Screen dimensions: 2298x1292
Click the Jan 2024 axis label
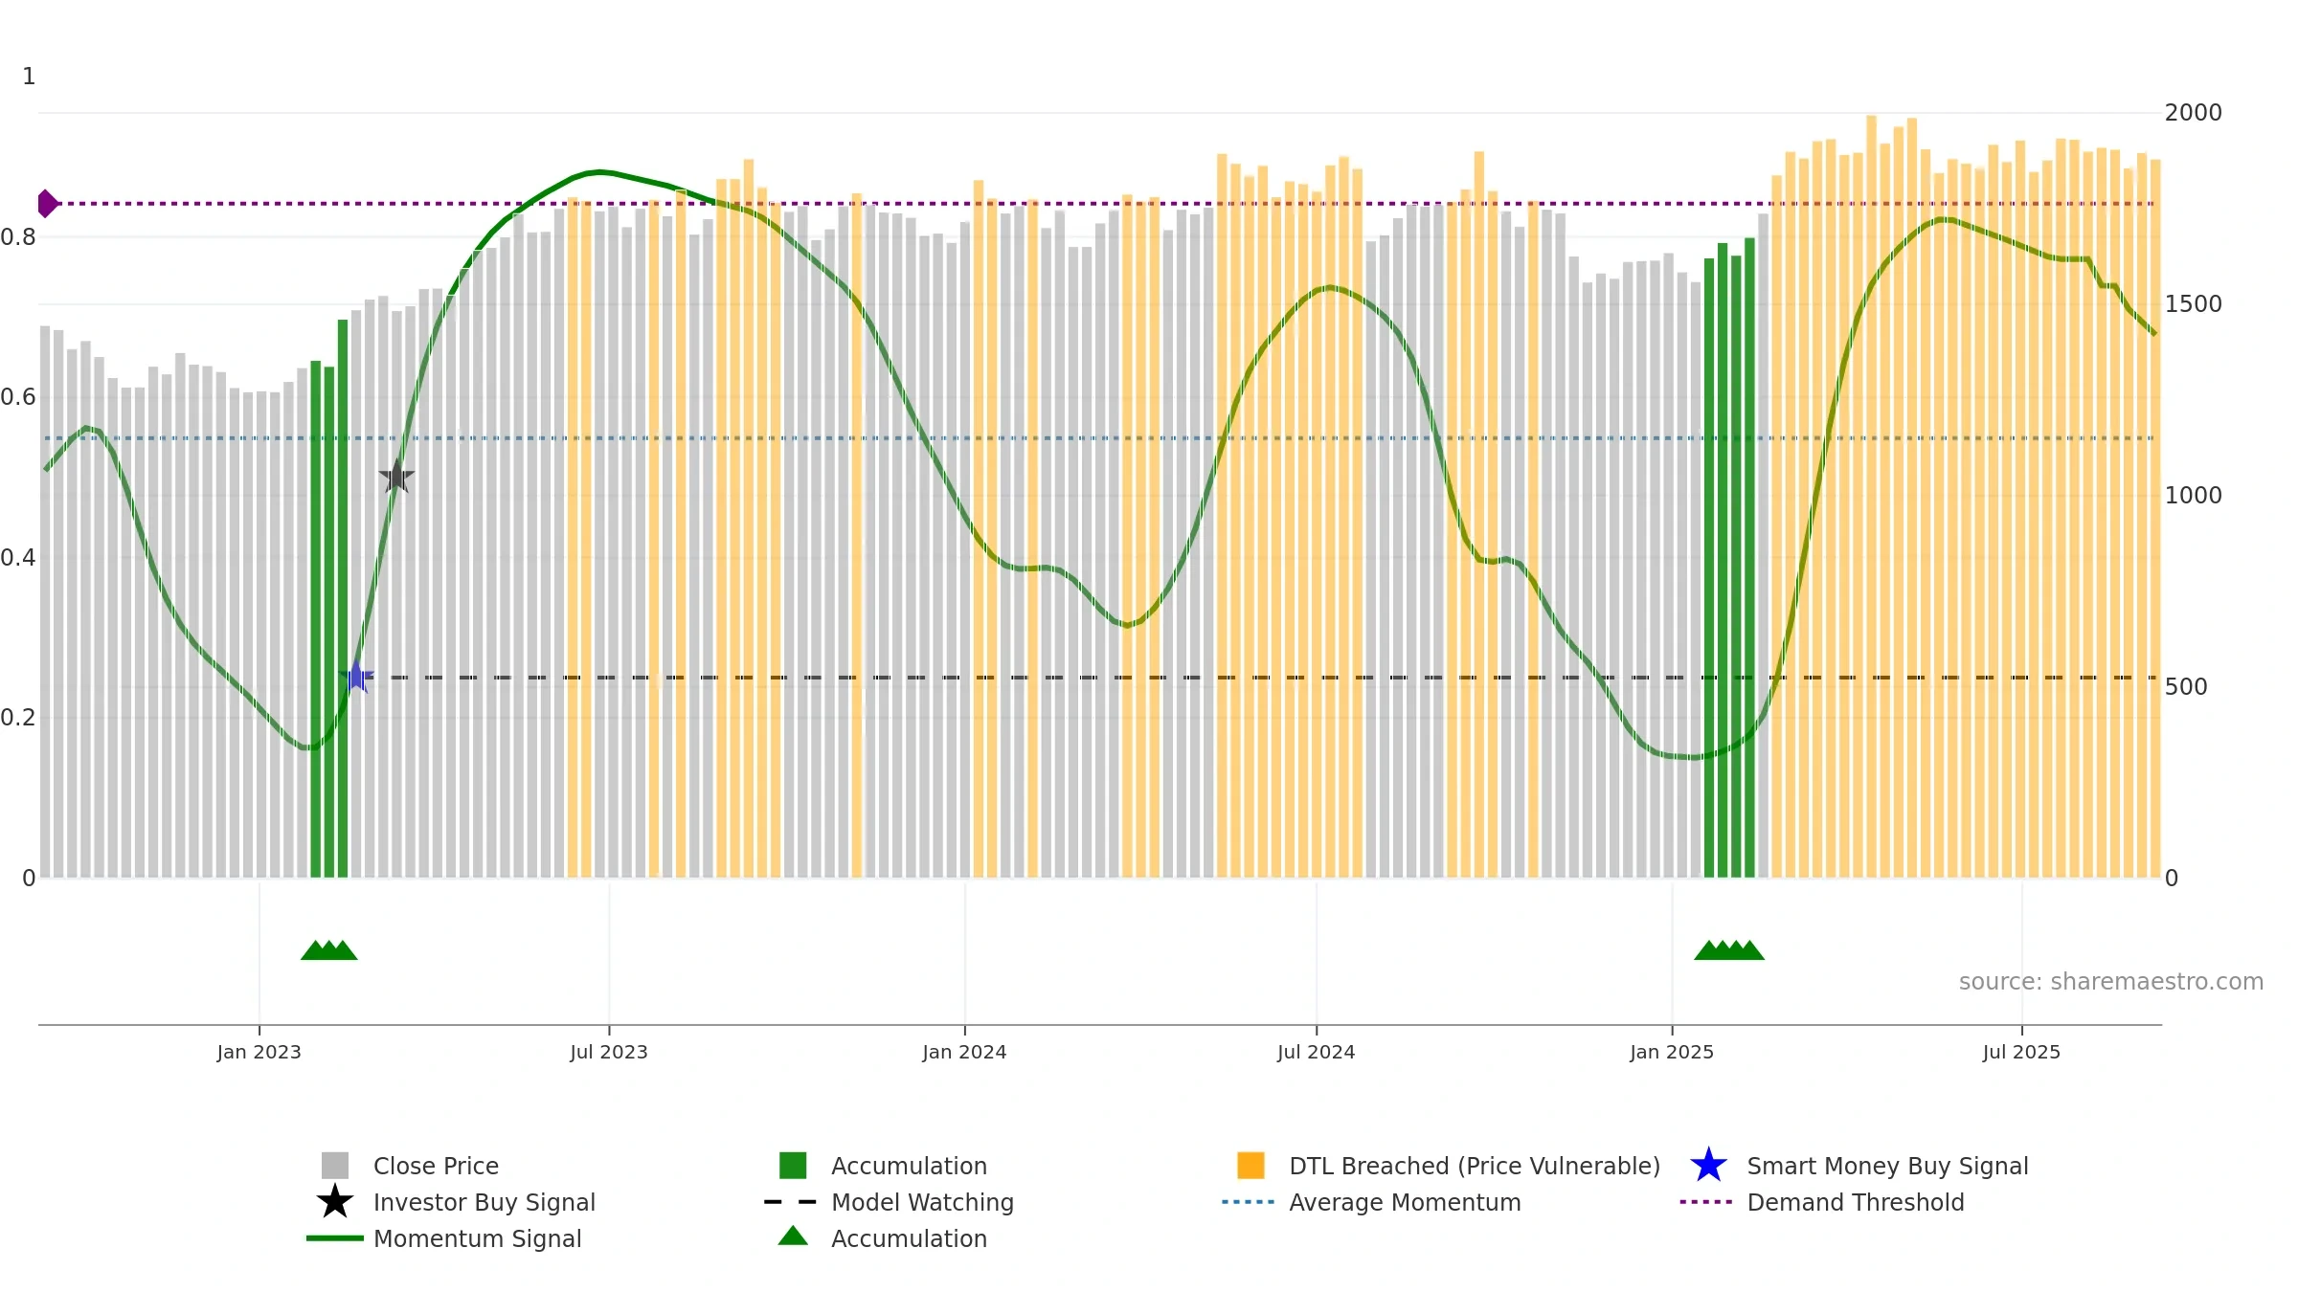coord(964,1053)
